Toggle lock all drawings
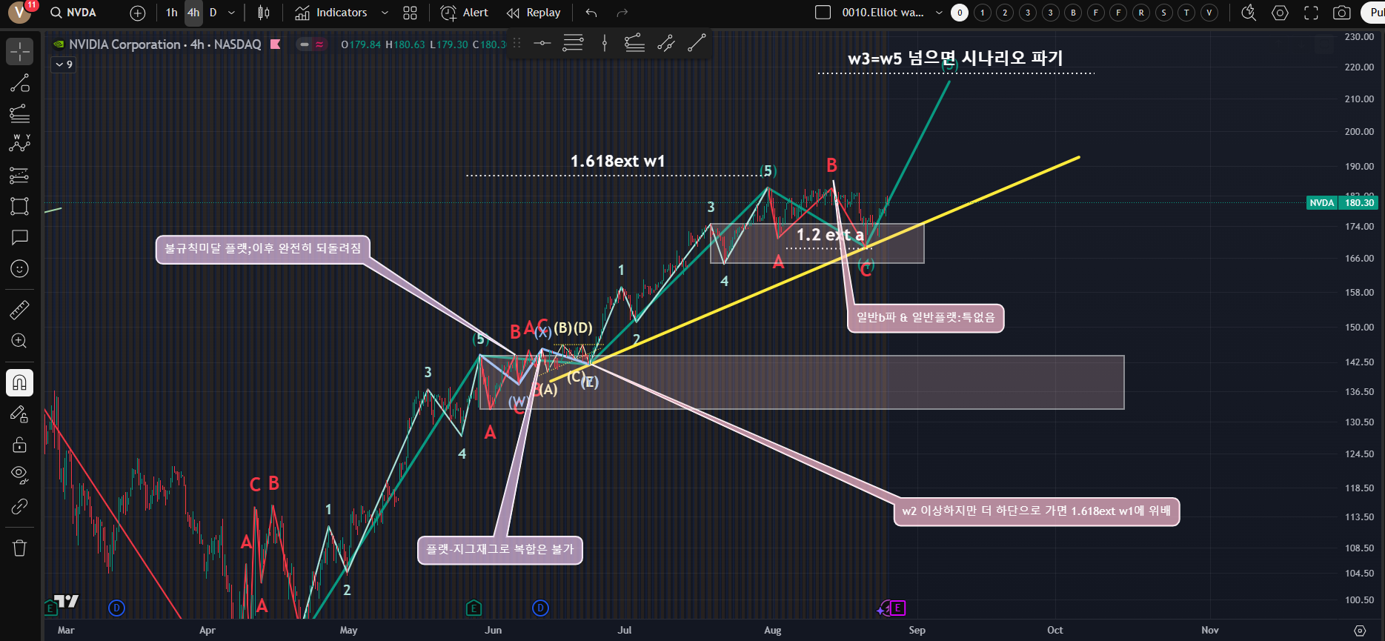This screenshot has height=641, width=1385. coord(20,445)
